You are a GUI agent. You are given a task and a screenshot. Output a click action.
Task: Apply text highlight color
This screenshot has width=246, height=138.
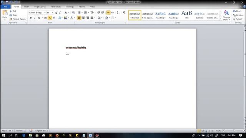coord(65,18)
